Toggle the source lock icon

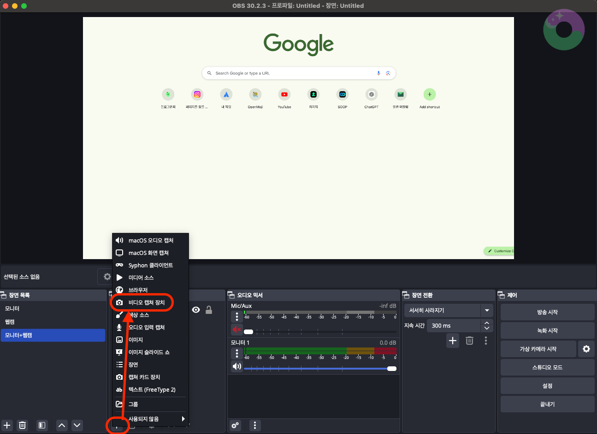coord(209,310)
